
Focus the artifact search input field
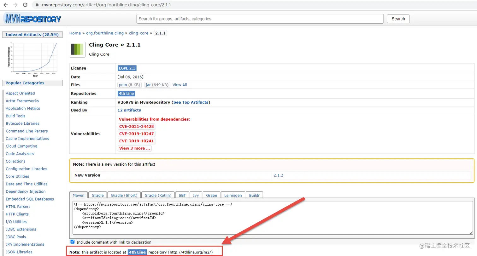coord(260,19)
